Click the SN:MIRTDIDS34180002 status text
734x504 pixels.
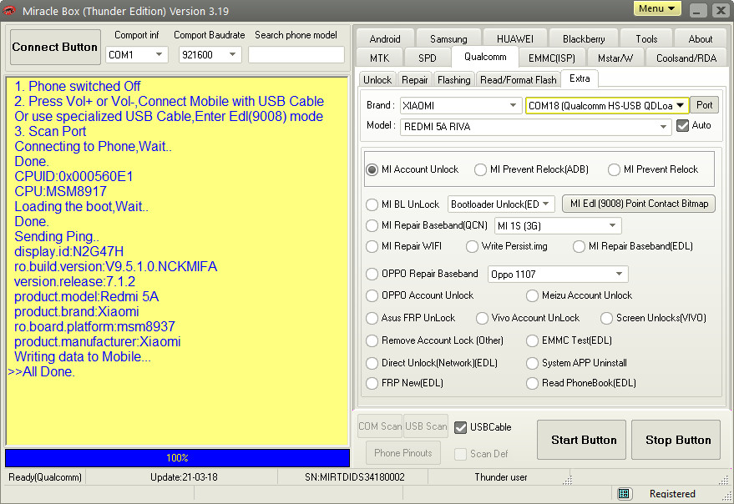click(x=354, y=477)
